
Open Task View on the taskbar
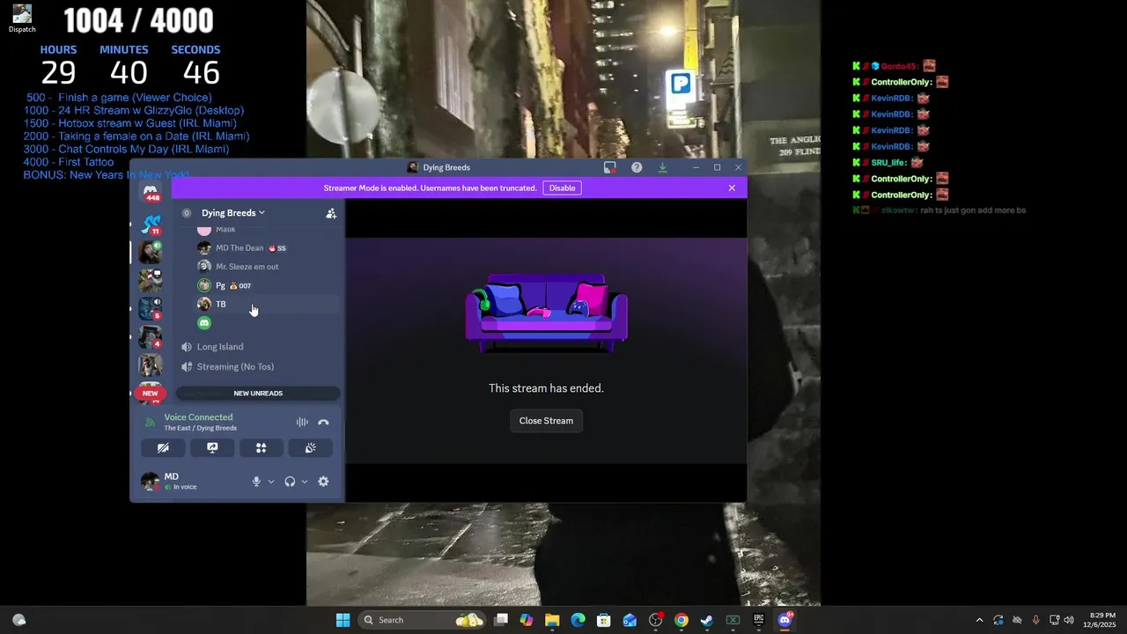pyautogui.click(x=501, y=620)
